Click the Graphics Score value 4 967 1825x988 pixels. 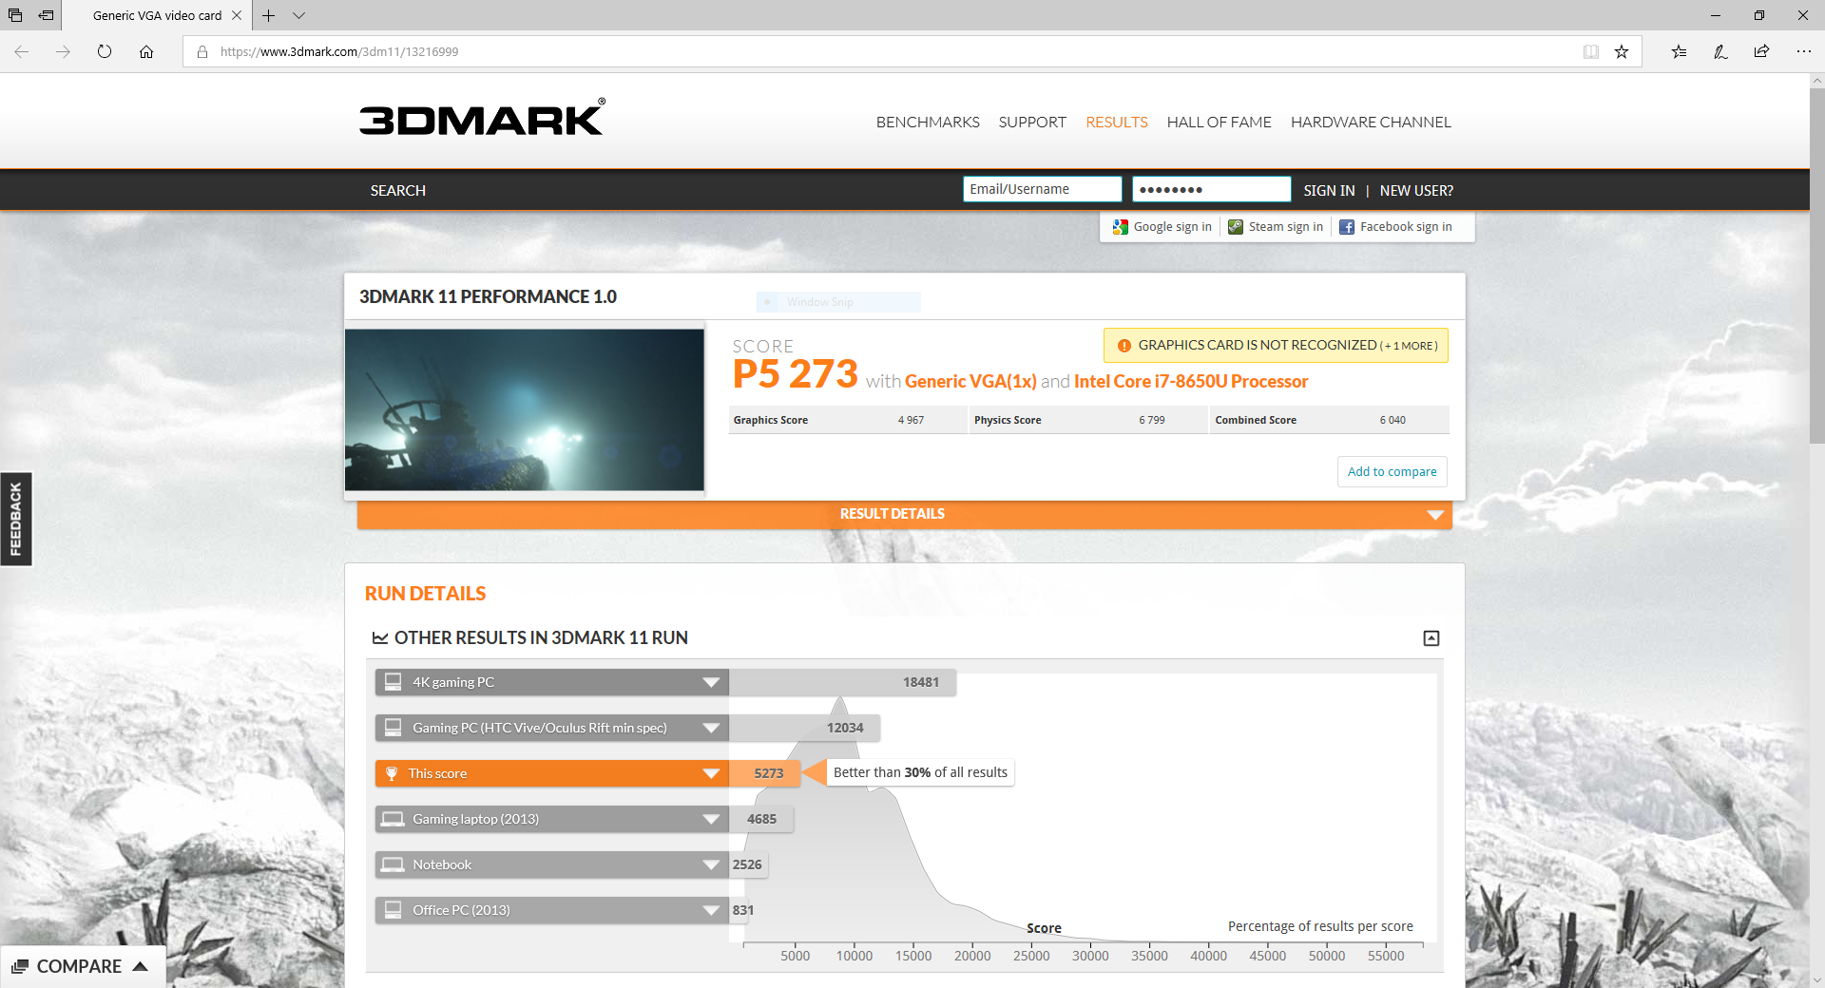click(x=911, y=420)
